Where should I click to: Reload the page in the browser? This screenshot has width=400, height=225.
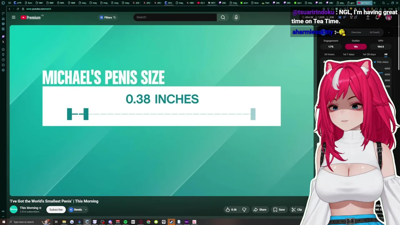pos(18,9)
